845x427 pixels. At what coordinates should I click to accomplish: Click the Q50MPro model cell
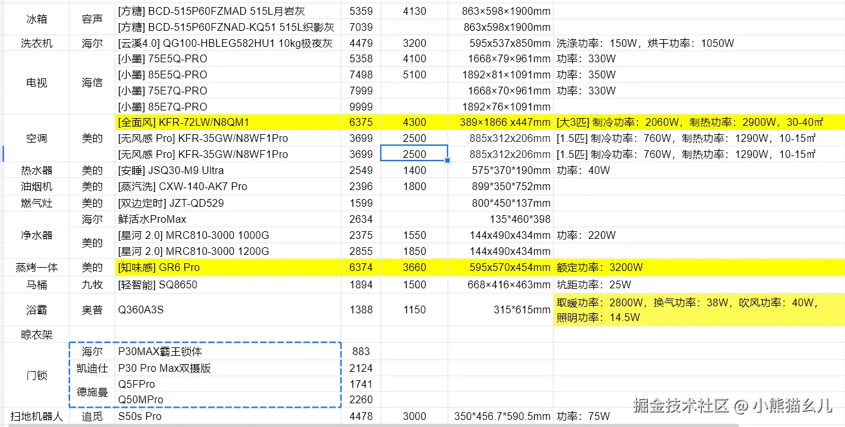tap(227, 399)
